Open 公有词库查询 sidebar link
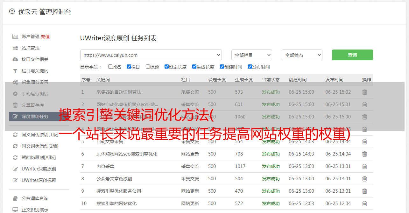 pos(35,198)
